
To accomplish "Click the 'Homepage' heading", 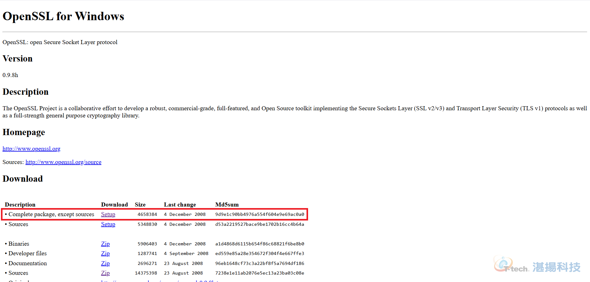I will coord(24,132).
